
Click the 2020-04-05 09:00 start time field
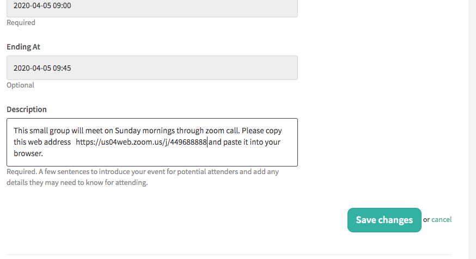[152, 6]
